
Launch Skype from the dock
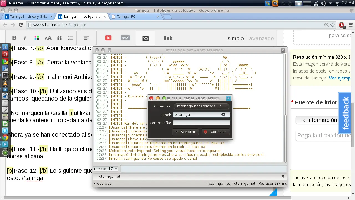coord(5,131)
